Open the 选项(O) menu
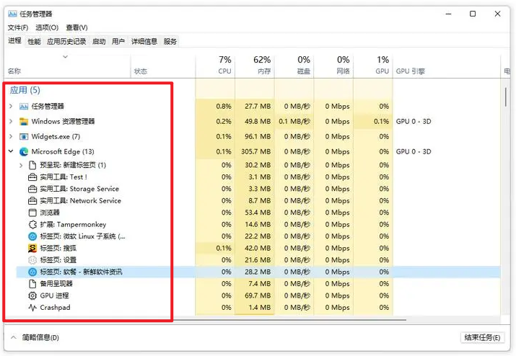Viewport: 516px width, 356px height. (47, 27)
